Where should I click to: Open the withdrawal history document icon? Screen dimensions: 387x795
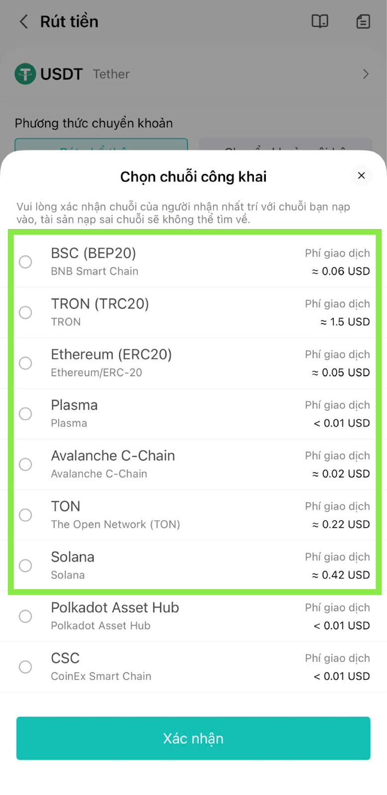click(363, 21)
